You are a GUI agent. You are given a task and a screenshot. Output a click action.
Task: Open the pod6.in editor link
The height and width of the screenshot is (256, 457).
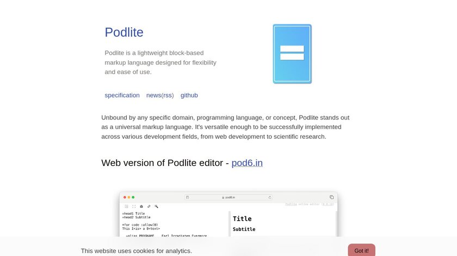[247, 163]
